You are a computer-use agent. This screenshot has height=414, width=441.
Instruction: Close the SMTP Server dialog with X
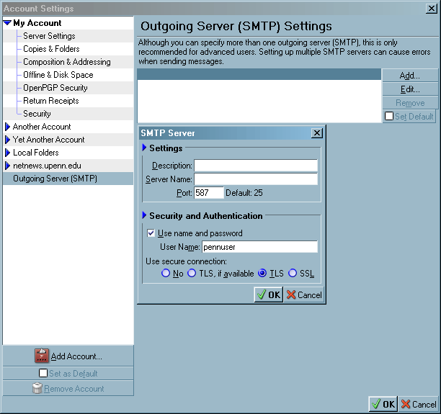coord(316,133)
